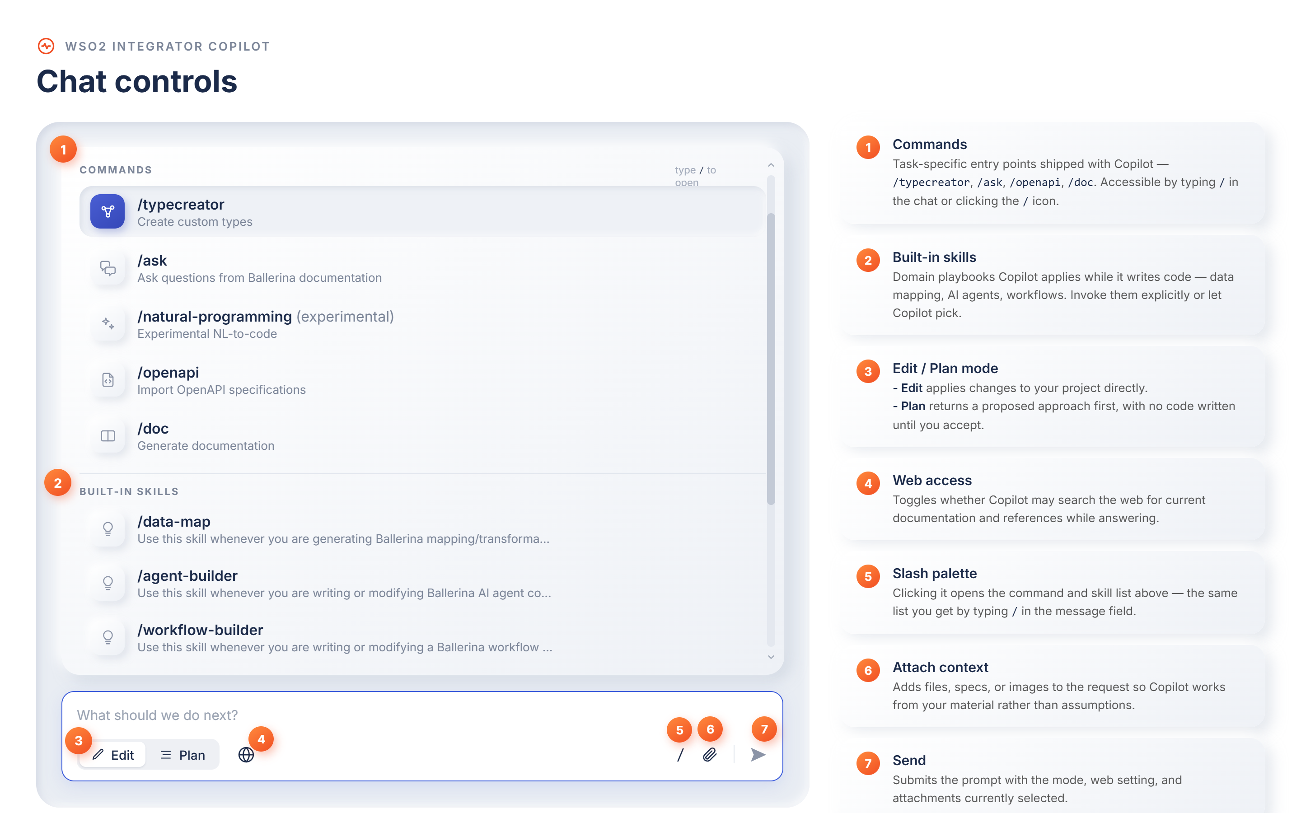Click the command list scrollbar thumb
The image size is (1301, 813).
click(771, 359)
